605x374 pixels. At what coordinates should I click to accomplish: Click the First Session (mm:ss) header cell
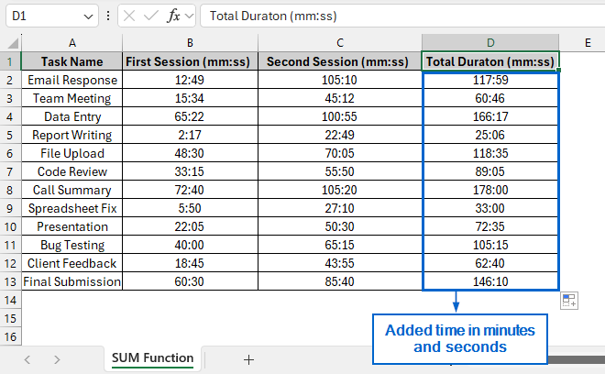190,61
